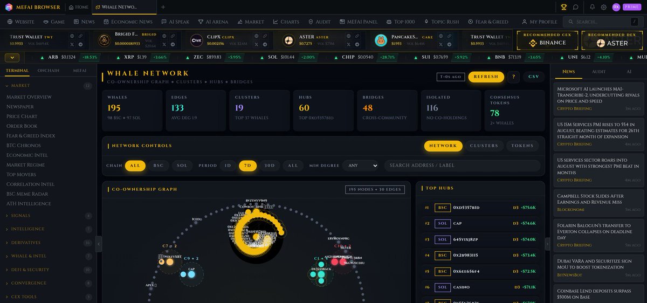Focus the top Search field

604,22
